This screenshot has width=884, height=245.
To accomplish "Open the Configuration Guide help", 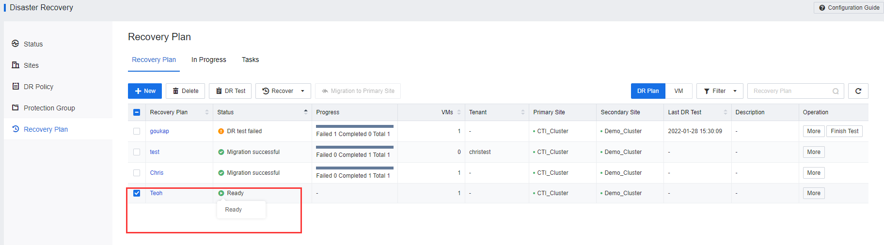I will (x=849, y=8).
